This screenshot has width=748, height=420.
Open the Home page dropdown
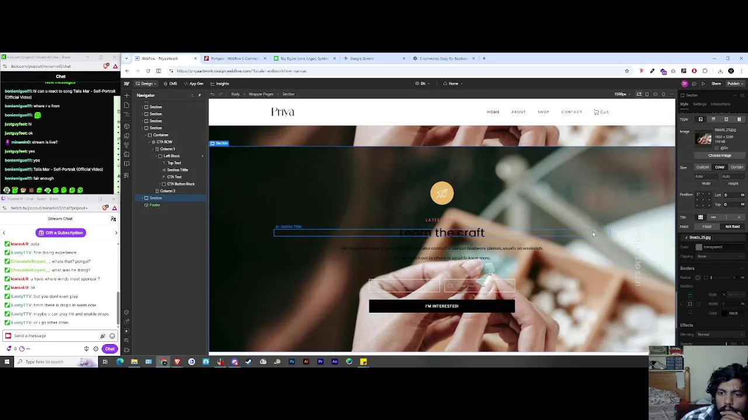coord(453,83)
